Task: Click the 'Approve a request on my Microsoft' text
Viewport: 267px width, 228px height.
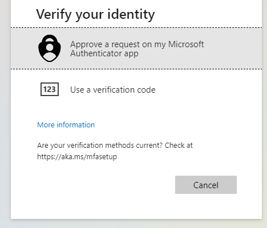Action: pos(137,44)
